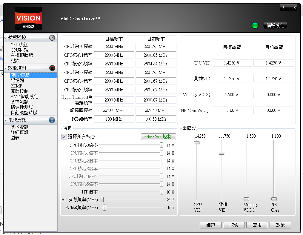
Task: Click the 目前頻率 column header
Action: tap(156, 39)
